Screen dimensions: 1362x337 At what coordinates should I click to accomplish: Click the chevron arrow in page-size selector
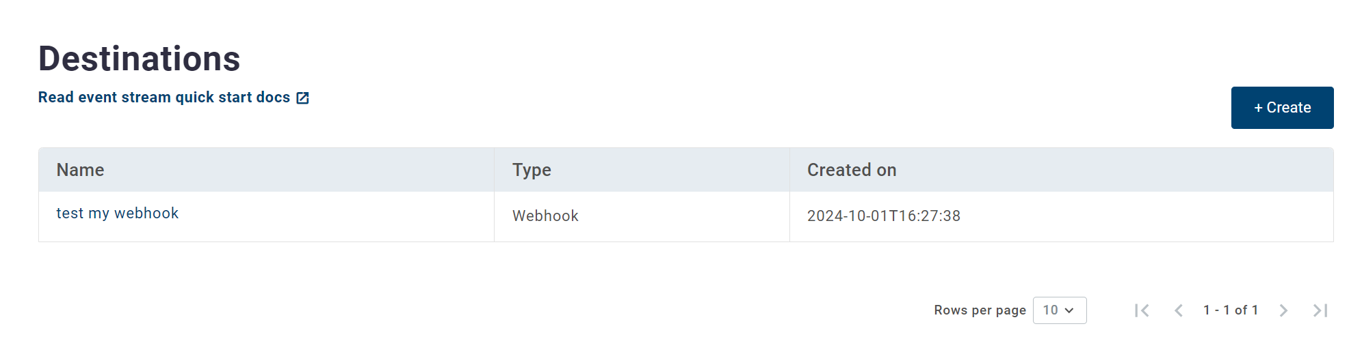[1069, 310]
